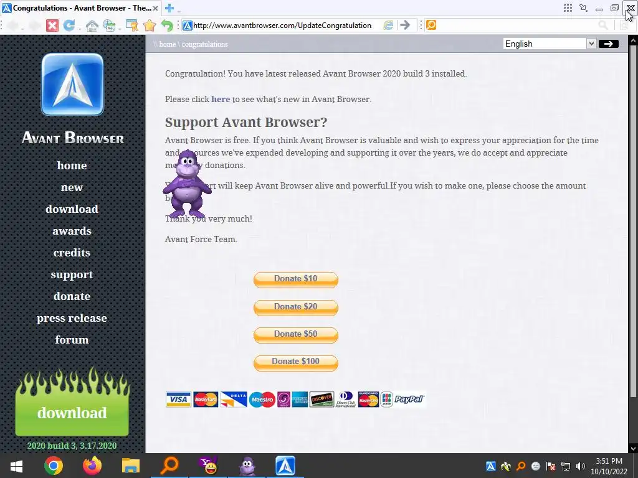Open the grid menu icon in title bar
638x478 pixels.
click(x=568, y=7)
